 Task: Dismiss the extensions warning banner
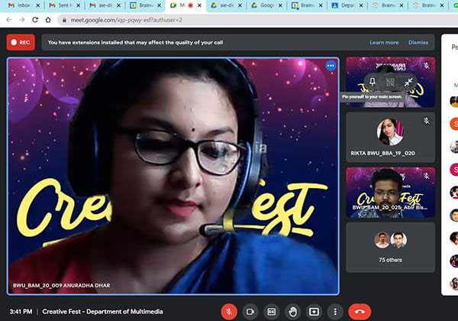(418, 43)
